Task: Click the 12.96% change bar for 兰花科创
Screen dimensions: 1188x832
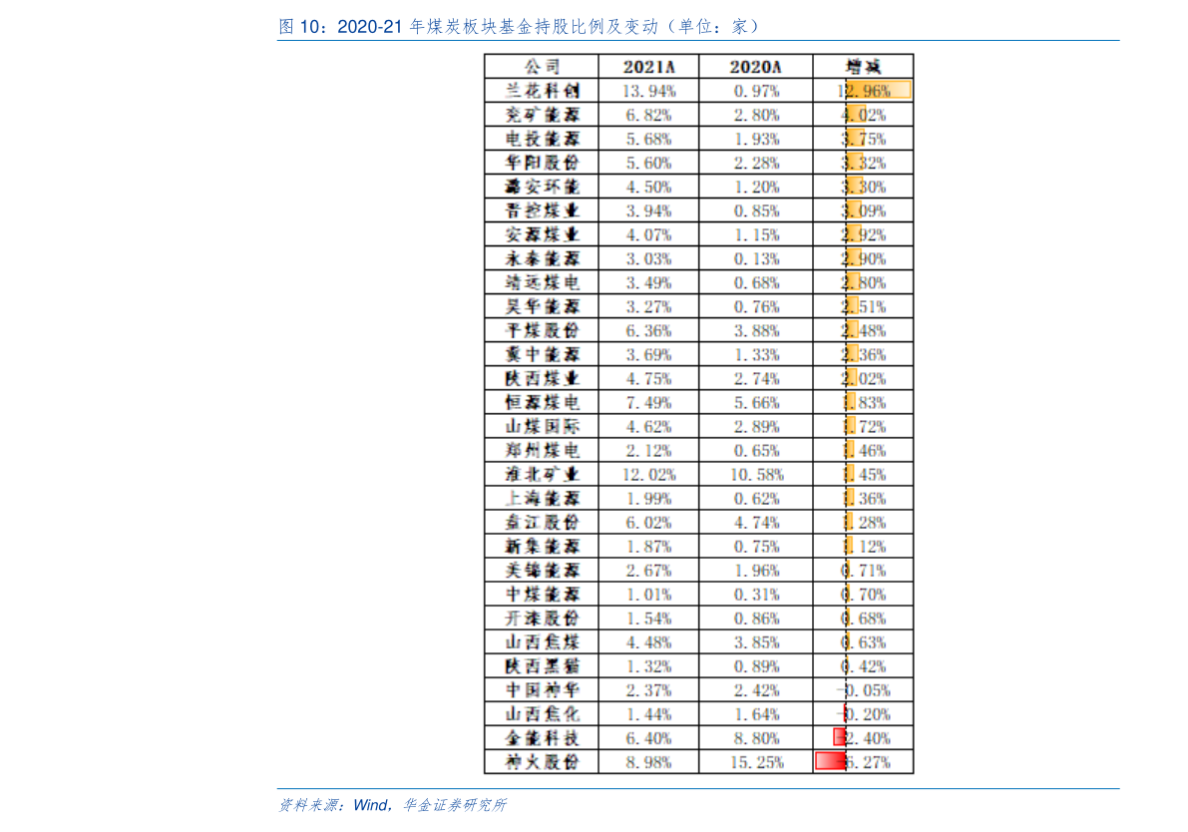Action: (878, 91)
